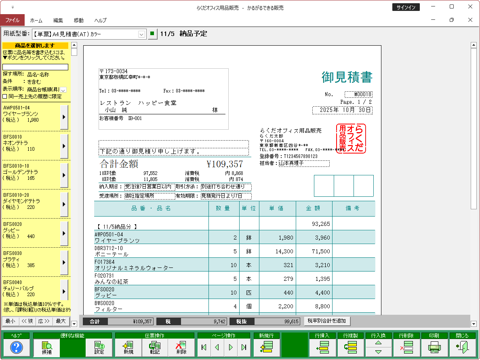Image resolution: width=480 pixels, height=360 pixels.
Task: Click the 印刷 printer icon
Action: tap(434, 347)
